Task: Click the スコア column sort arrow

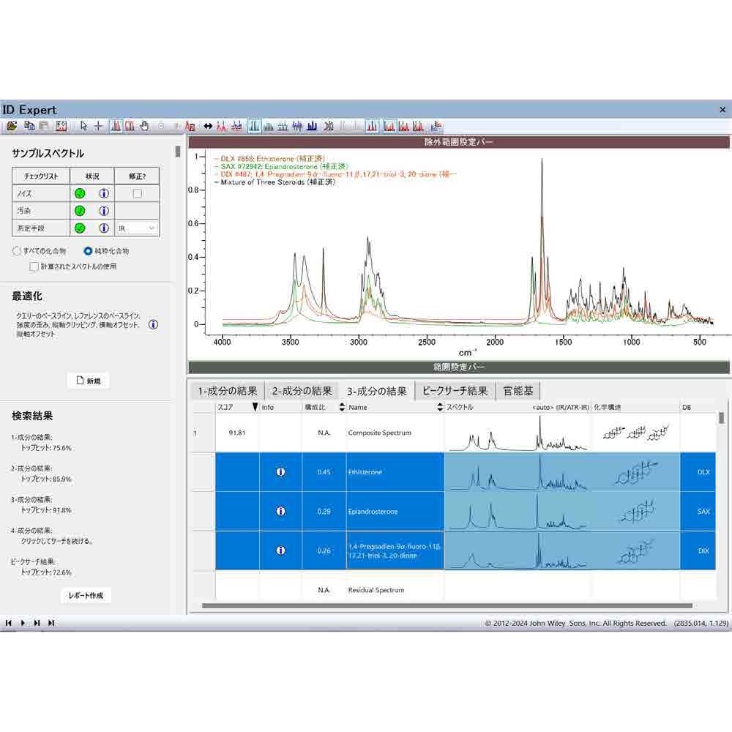Action: [x=255, y=407]
